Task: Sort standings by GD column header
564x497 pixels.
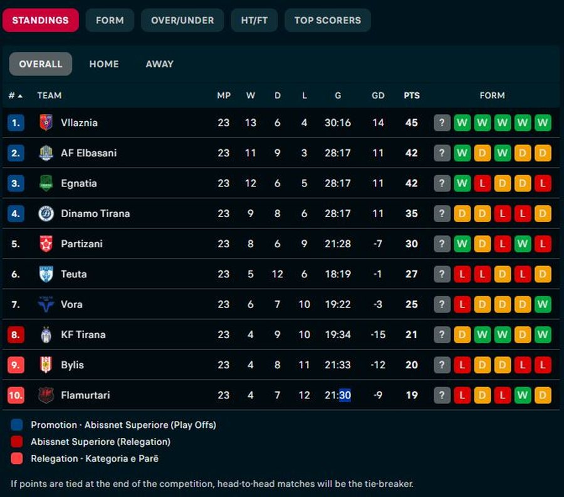Action: pos(378,95)
